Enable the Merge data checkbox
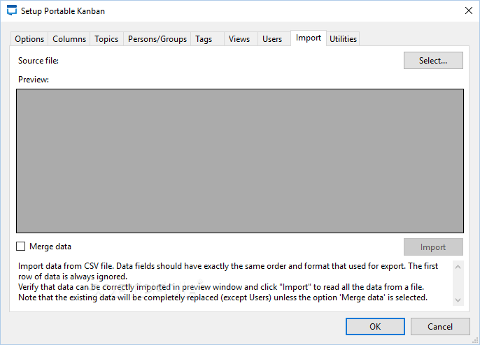 (20, 247)
